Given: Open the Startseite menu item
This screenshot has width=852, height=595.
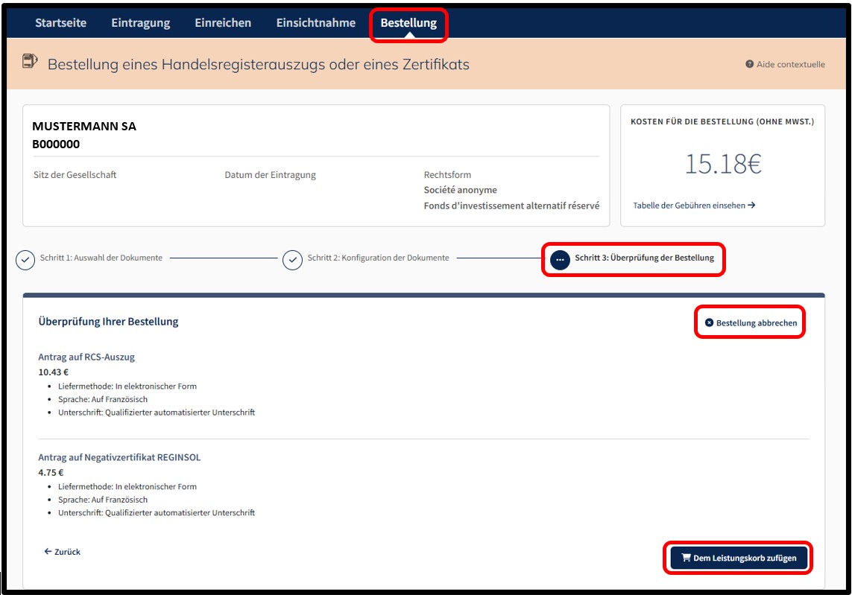Looking at the screenshot, I should point(61,23).
